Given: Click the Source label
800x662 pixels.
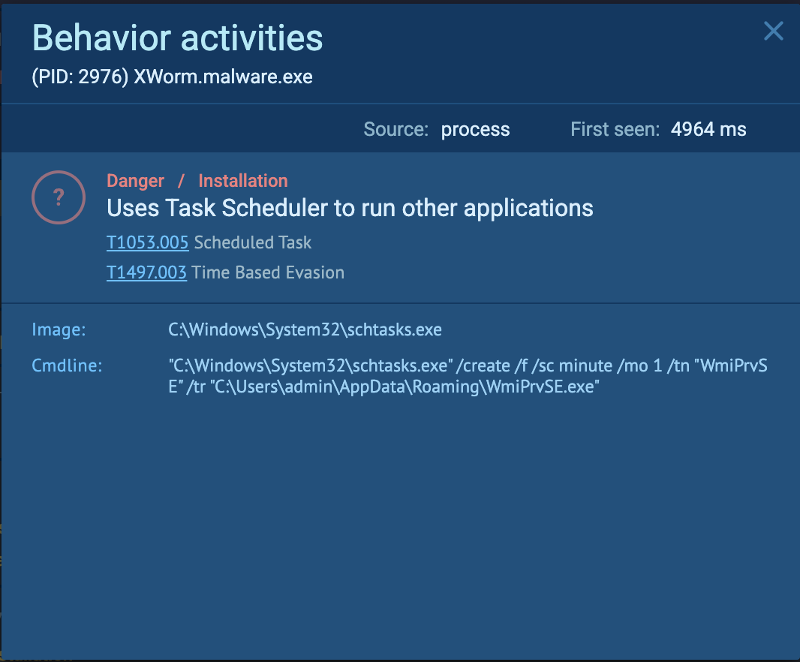Looking at the screenshot, I should 395,129.
